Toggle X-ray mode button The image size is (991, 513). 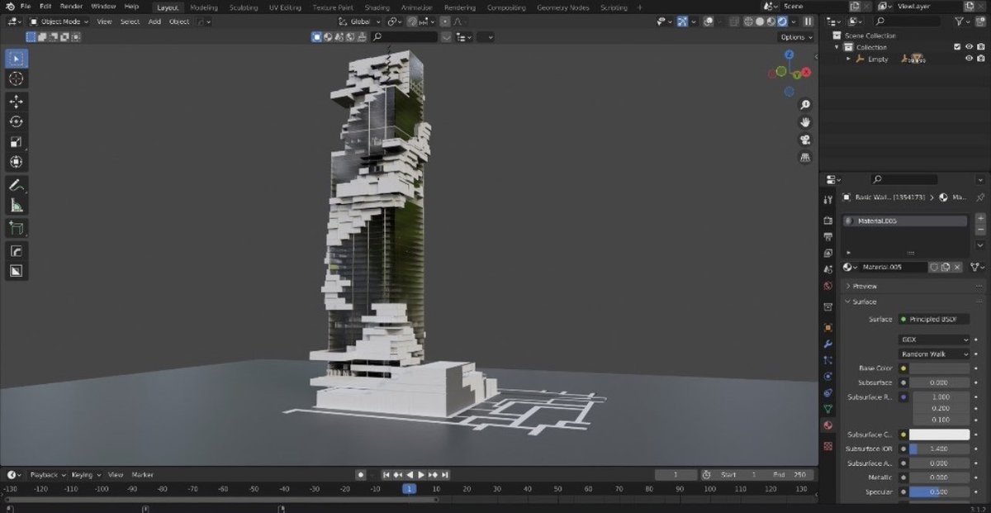[733, 21]
